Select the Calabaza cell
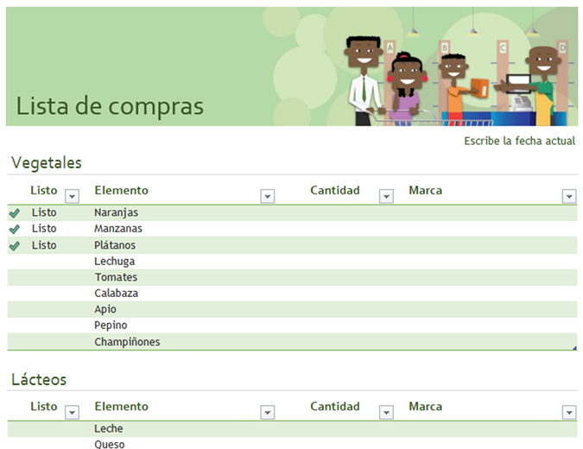This screenshot has height=449, width=583. 117,294
